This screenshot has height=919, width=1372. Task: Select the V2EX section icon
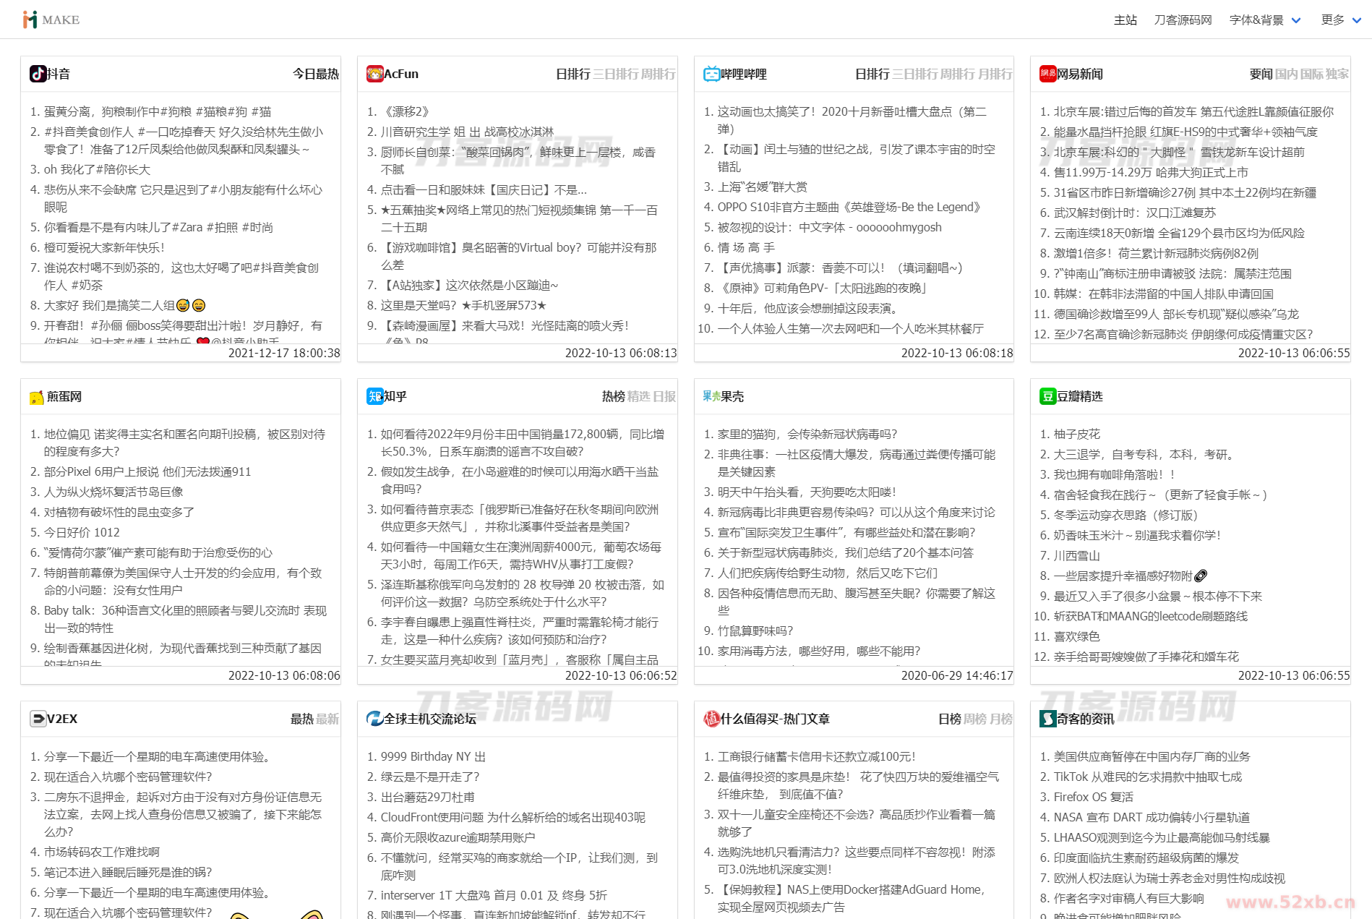point(38,719)
